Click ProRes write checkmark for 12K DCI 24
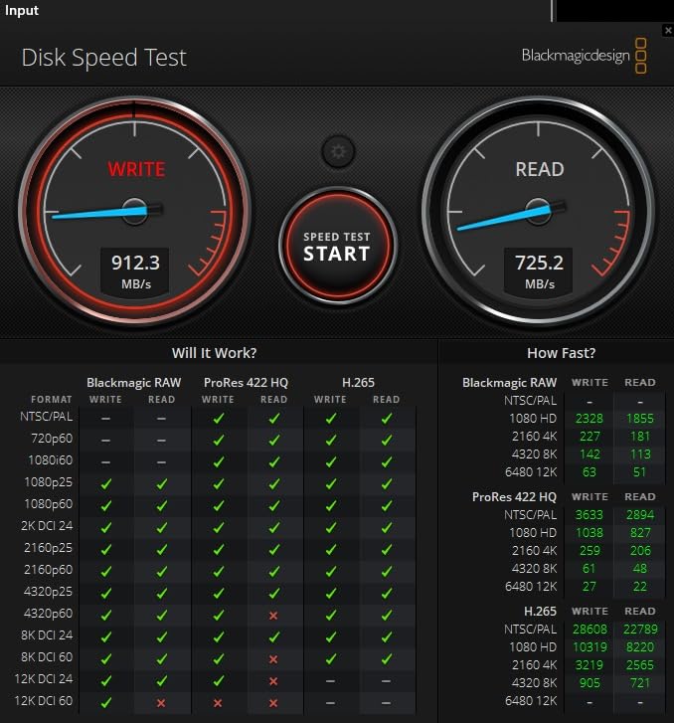Screen dimensions: 674x723 pyautogui.click(x=219, y=680)
